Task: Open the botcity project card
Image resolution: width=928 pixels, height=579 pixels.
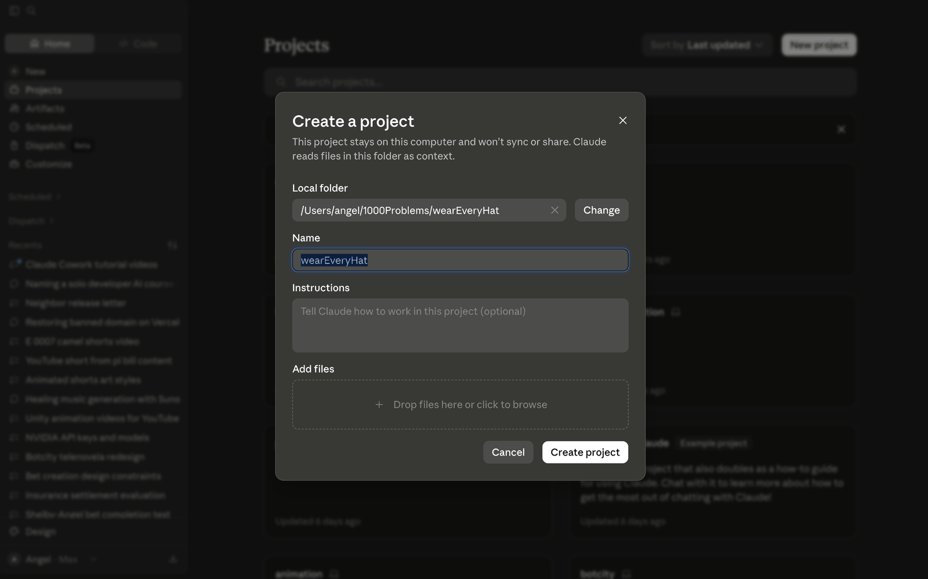Action: pyautogui.click(x=712, y=569)
